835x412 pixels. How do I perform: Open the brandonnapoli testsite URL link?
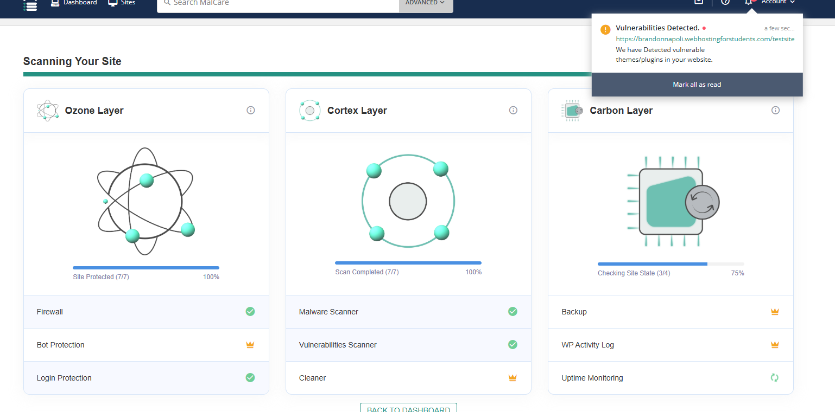pos(705,39)
